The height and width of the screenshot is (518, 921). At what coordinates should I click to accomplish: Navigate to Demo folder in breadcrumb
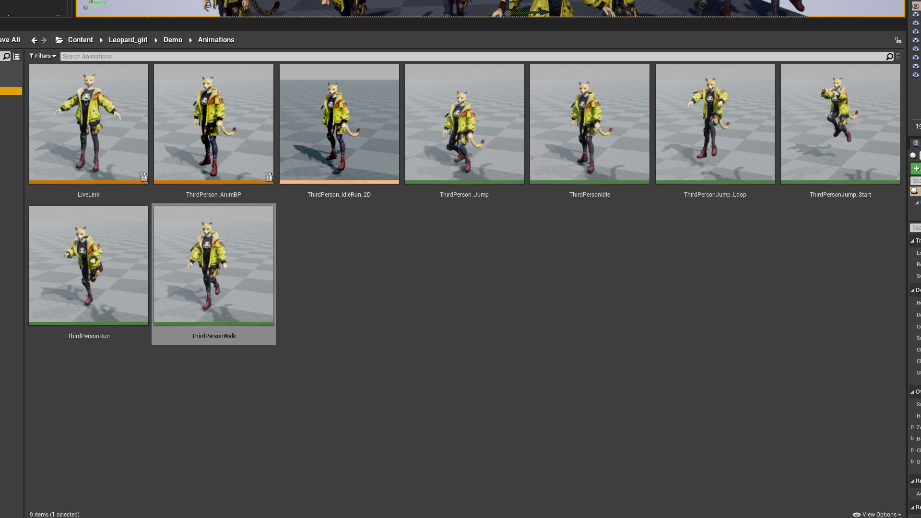tap(173, 40)
